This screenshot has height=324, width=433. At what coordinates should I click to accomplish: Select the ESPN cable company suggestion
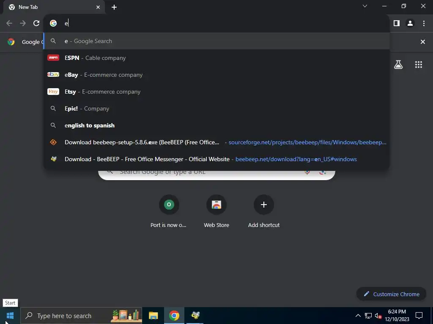[x=216, y=58]
